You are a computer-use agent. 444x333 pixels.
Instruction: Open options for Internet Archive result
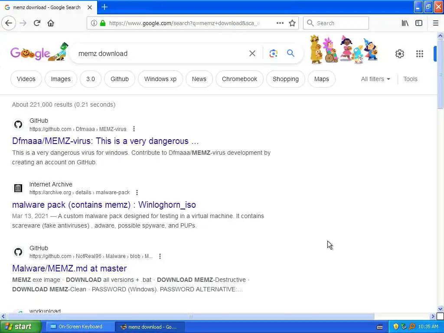[137, 193]
